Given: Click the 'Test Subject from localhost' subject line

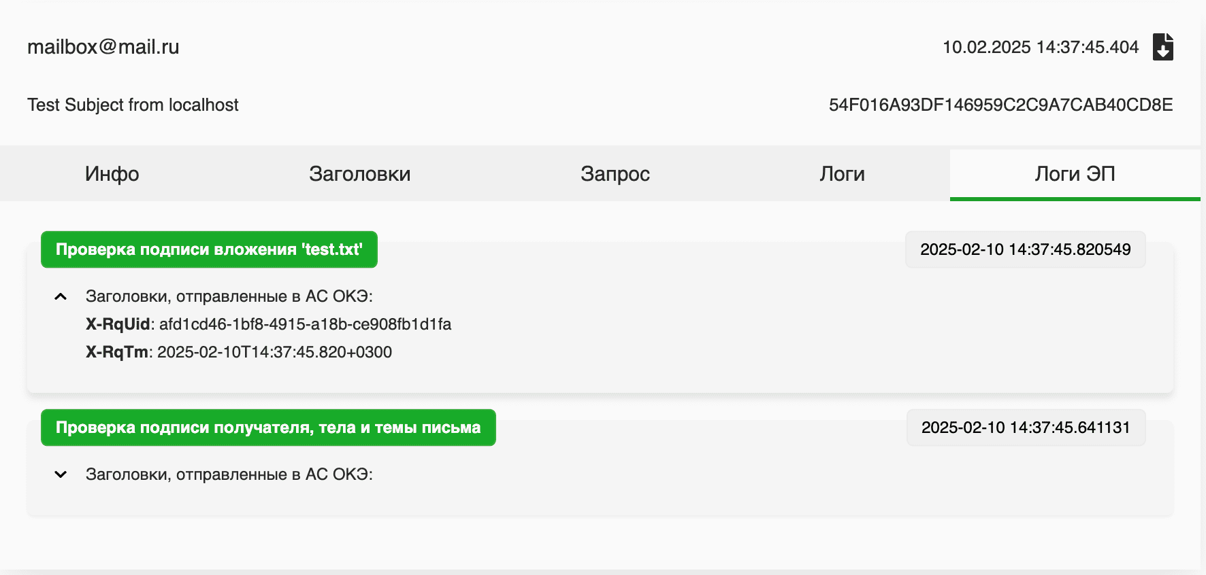Looking at the screenshot, I should coord(133,105).
